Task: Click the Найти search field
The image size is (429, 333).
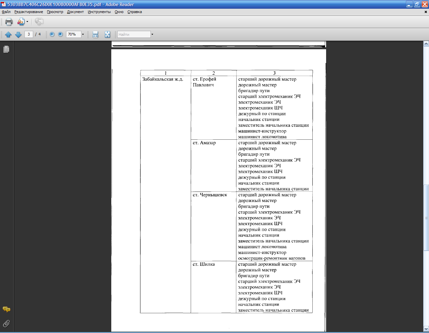Action: pyautogui.click(x=134, y=35)
